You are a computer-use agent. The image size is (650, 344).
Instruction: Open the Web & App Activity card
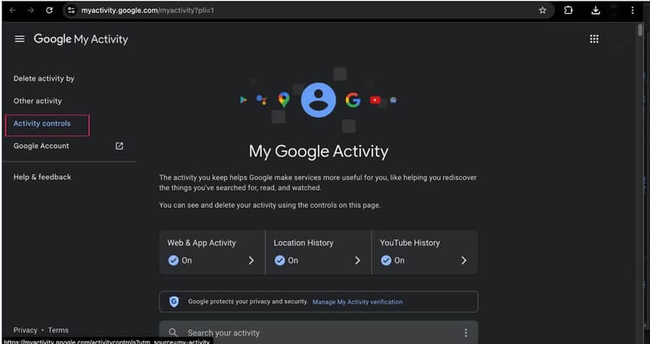[x=212, y=252]
